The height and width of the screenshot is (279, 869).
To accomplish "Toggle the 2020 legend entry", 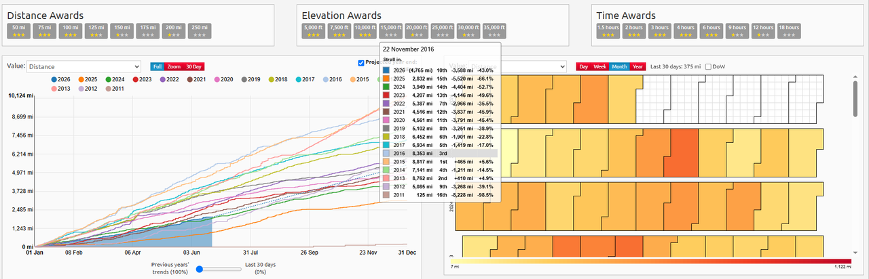I will point(223,79).
